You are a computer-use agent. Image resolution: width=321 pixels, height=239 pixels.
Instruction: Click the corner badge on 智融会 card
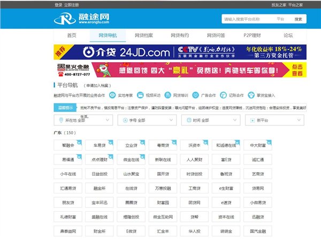tap(79, 142)
